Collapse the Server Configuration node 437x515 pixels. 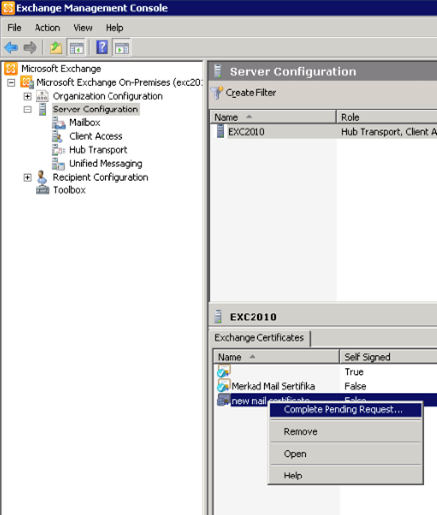(x=28, y=110)
